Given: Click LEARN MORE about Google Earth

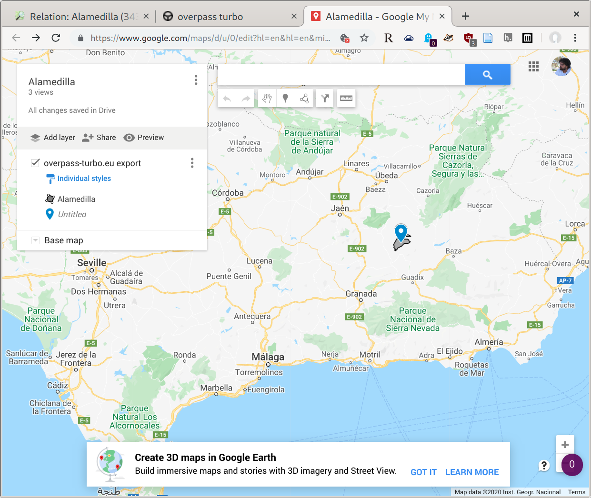Looking at the screenshot, I should tap(472, 472).
